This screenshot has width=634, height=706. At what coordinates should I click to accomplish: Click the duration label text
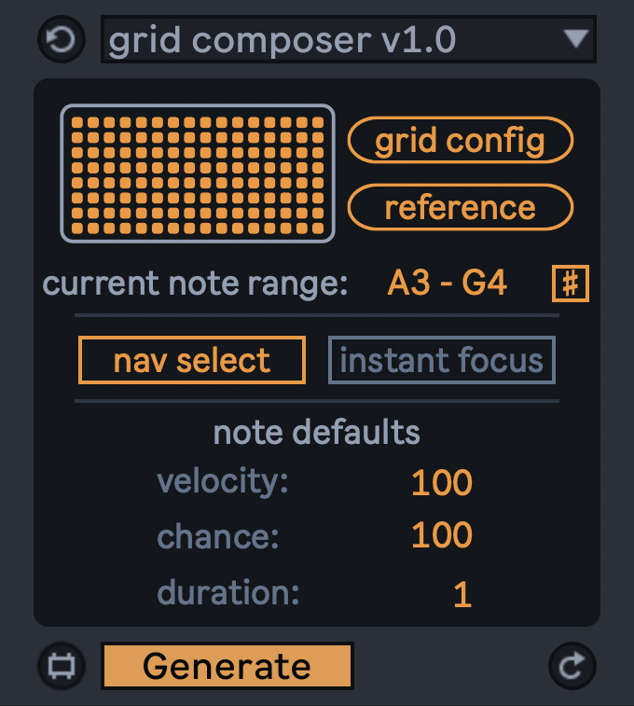228,593
